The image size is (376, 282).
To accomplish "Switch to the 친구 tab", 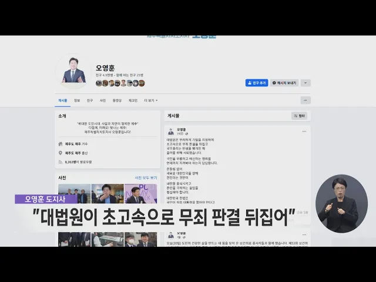I will pos(90,100).
